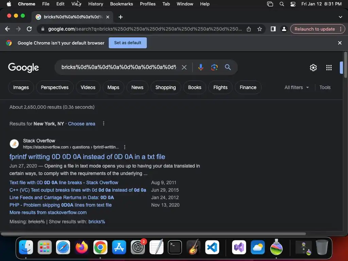Bookmark this tab with star icon

(259, 29)
